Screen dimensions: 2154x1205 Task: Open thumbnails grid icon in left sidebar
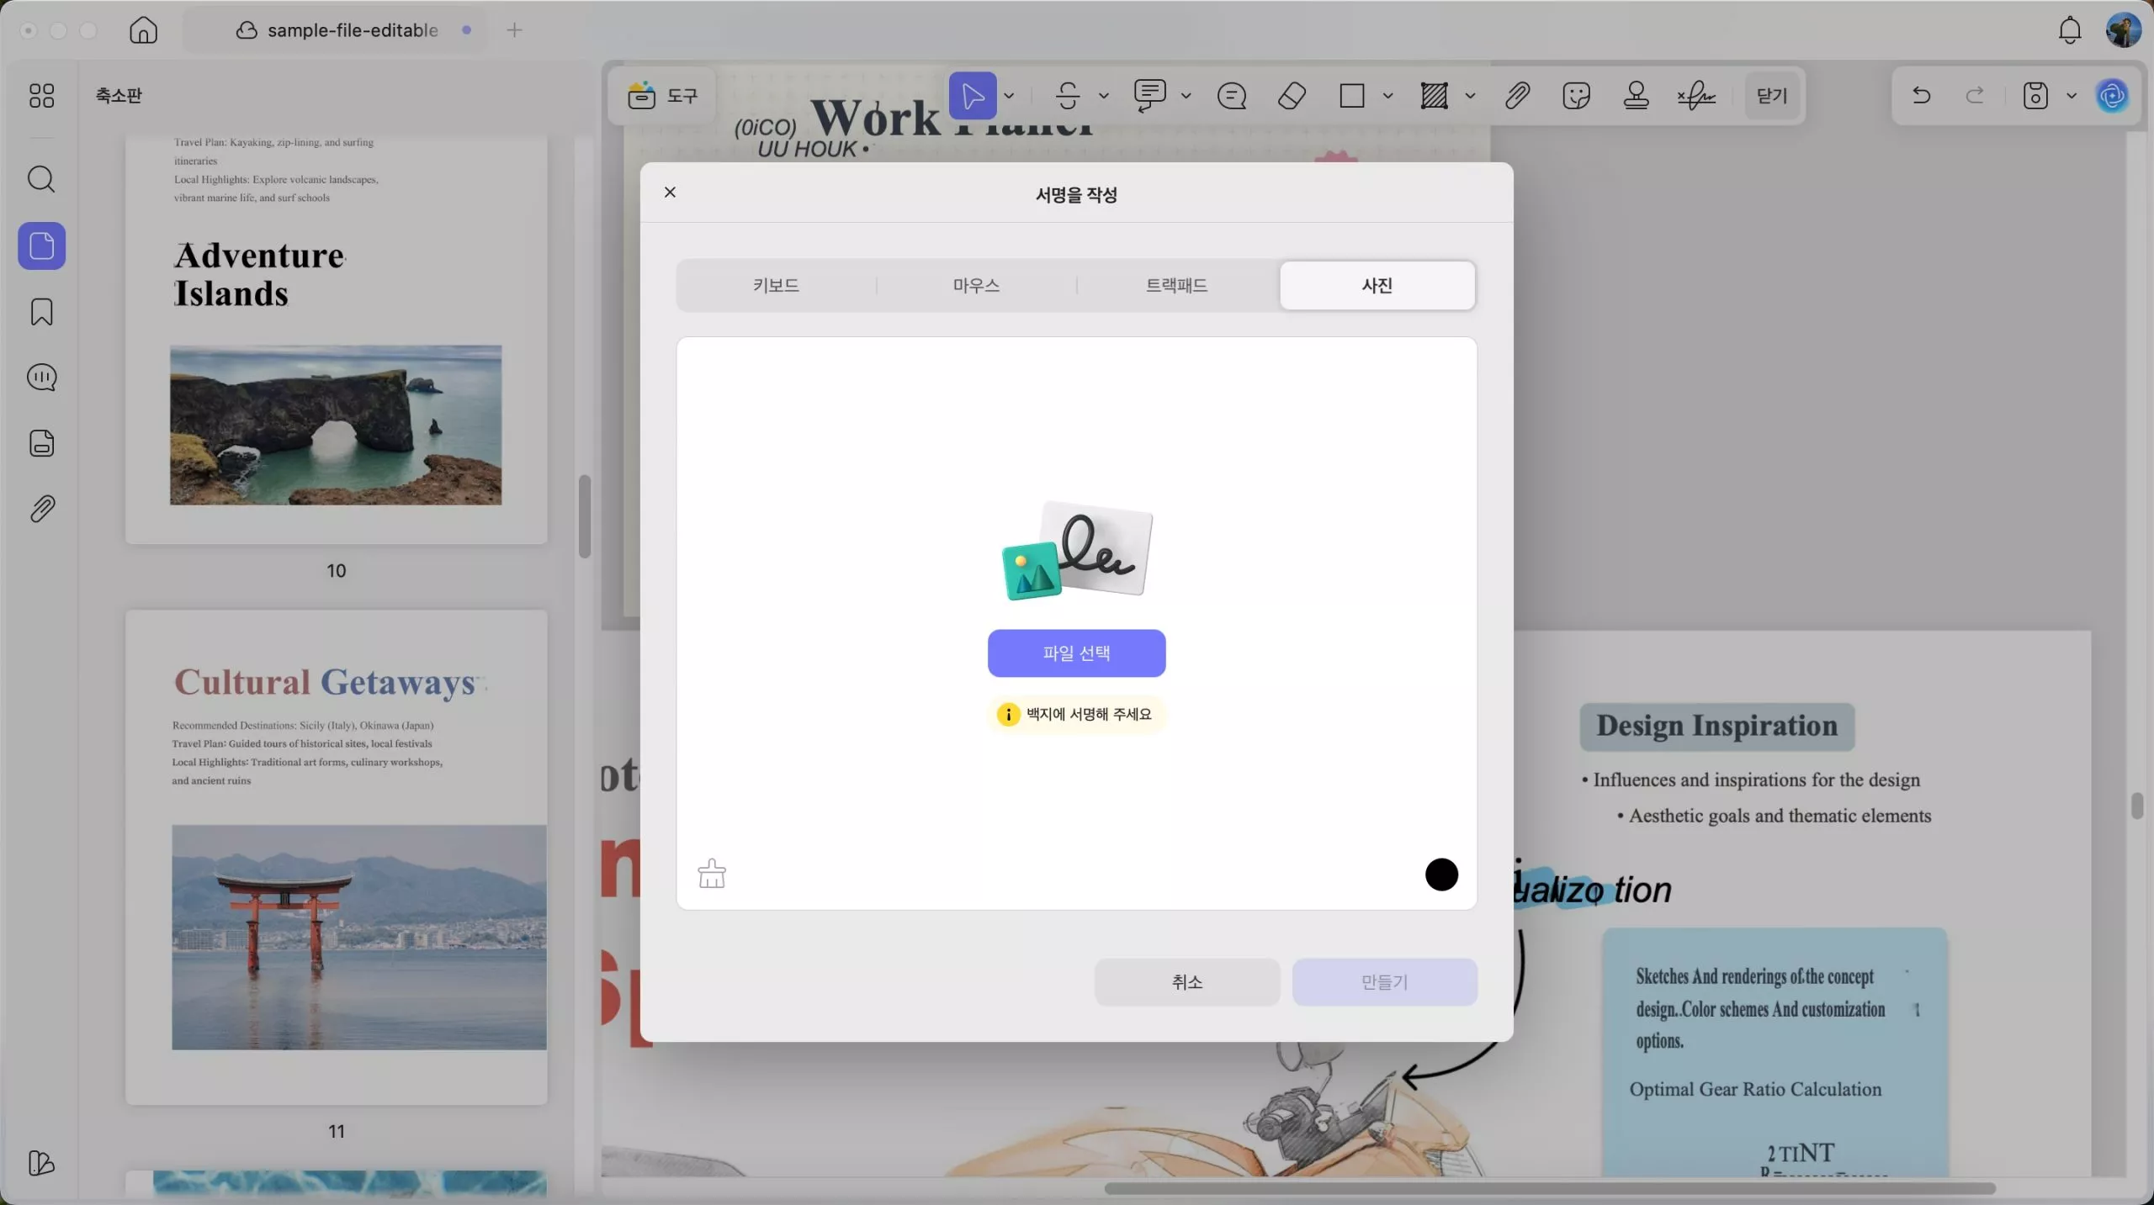[41, 96]
